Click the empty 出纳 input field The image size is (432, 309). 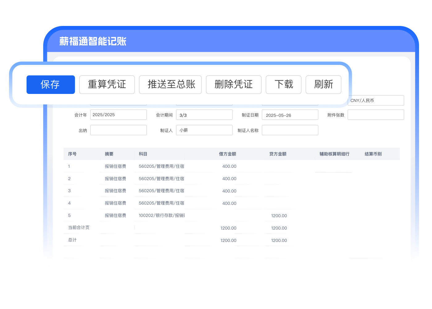click(x=118, y=130)
